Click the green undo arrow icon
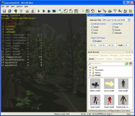 16,11
